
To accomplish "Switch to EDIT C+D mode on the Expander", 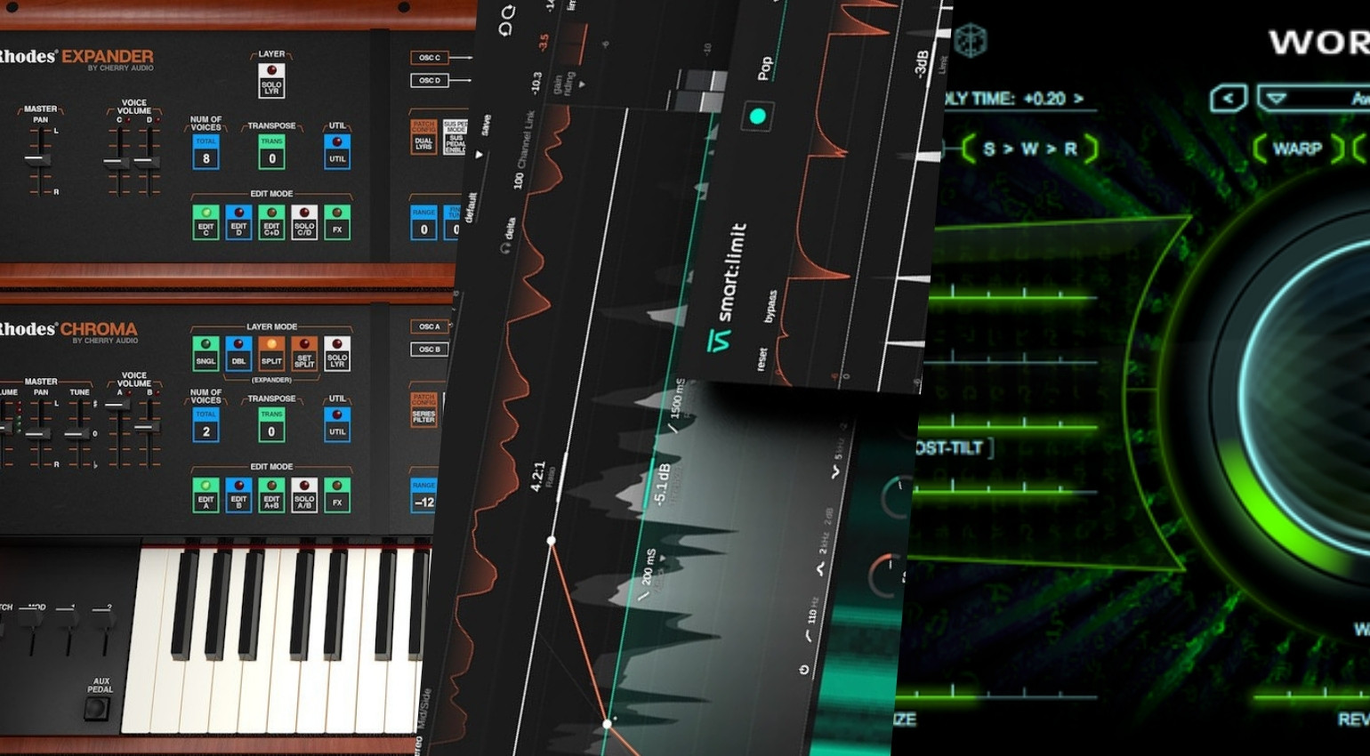I will [x=271, y=221].
